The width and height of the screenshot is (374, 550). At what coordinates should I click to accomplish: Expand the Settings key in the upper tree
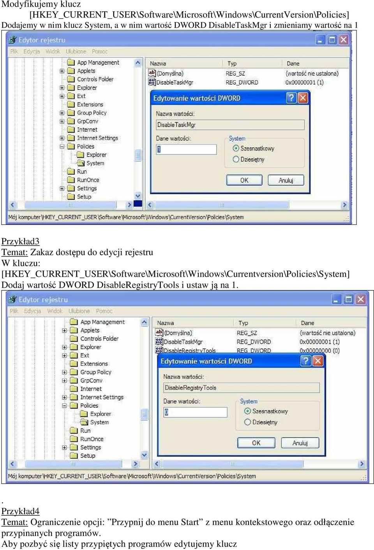tap(62, 188)
